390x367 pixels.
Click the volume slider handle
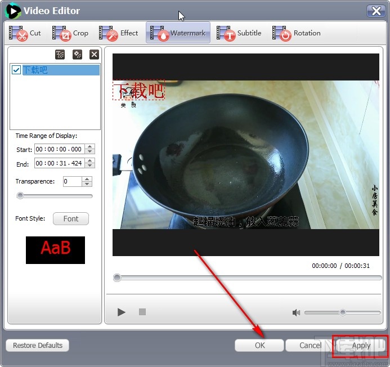pos(343,312)
